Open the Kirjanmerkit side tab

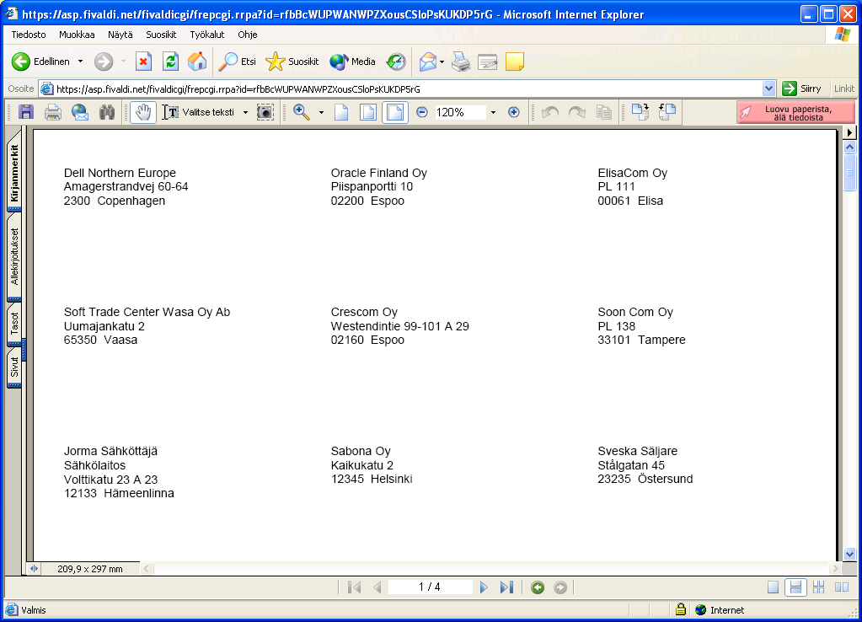(x=14, y=173)
